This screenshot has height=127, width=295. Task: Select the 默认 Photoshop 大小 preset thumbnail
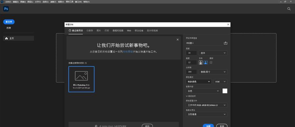point(82,79)
